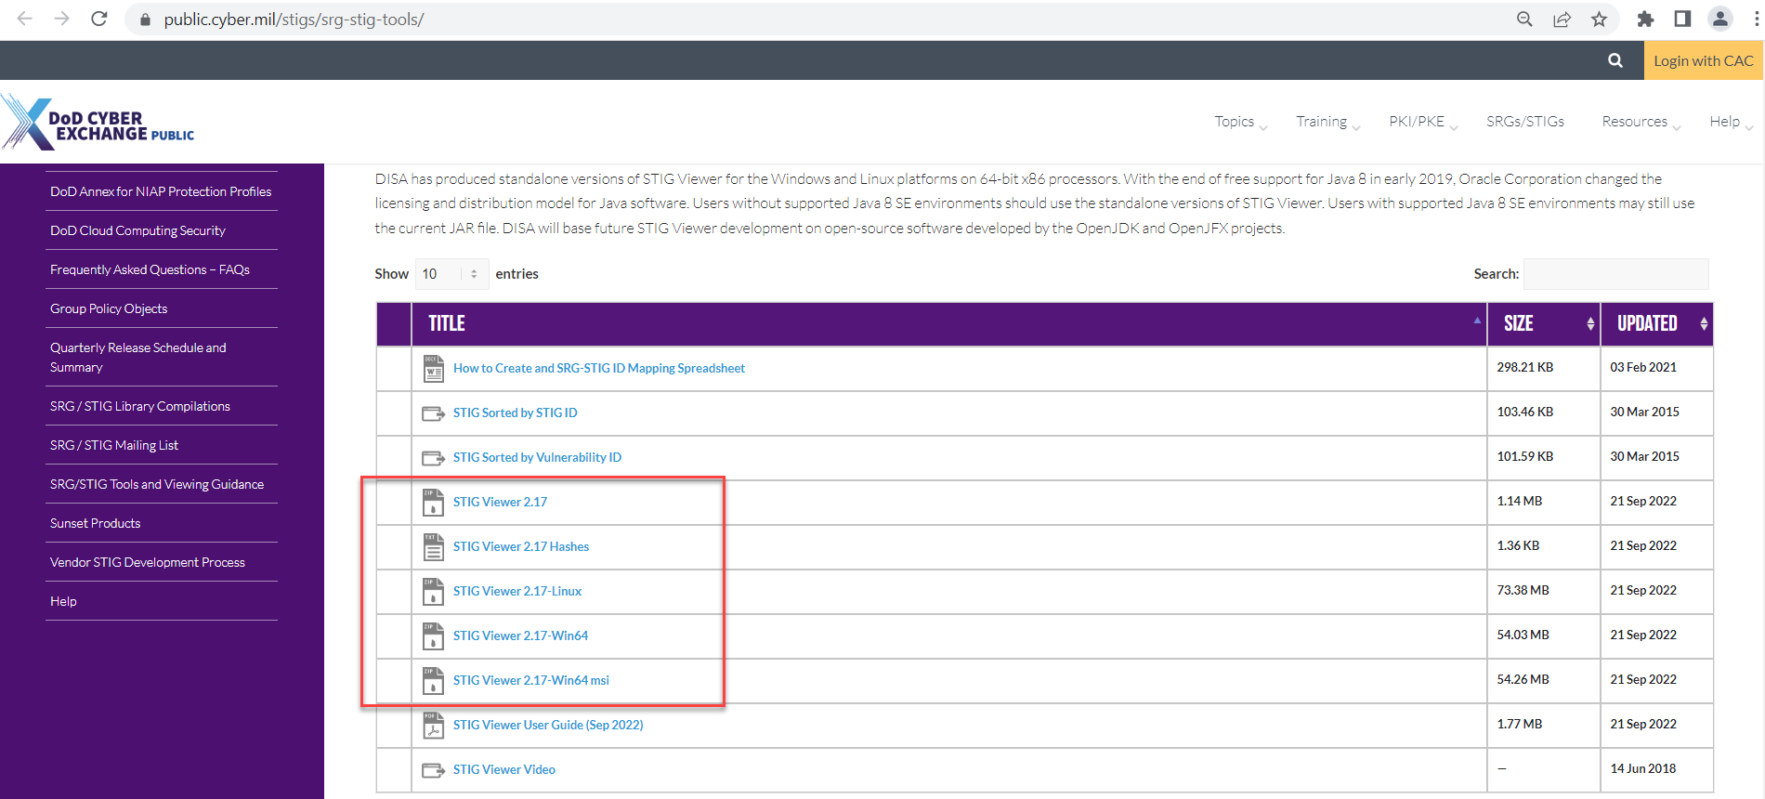Click the link icon beside STIG Sorted by Vulnerability ID
The image size is (1765, 799).
click(x=433, y=457)
